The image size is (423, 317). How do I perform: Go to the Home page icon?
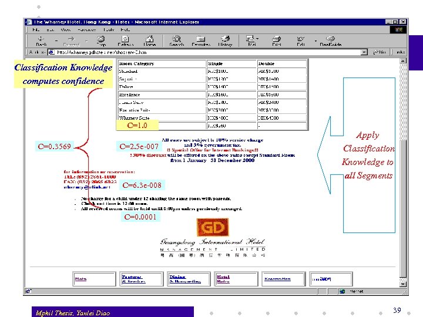coord(149,41)
